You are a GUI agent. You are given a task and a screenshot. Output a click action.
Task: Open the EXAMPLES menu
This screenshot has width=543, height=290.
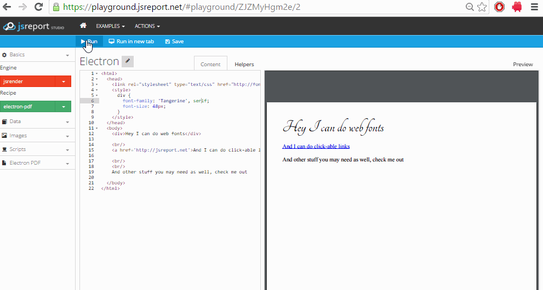click(x=110, y=26)
